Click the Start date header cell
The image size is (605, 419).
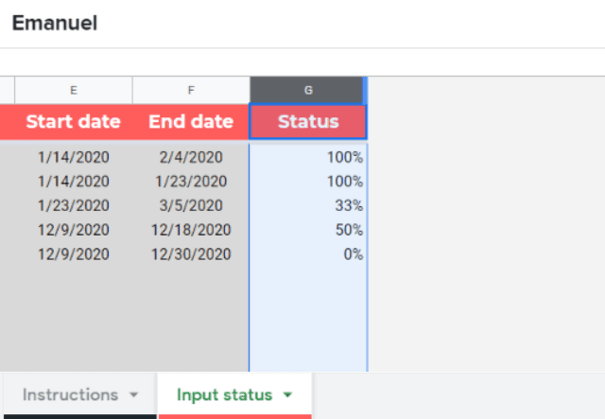74,122
